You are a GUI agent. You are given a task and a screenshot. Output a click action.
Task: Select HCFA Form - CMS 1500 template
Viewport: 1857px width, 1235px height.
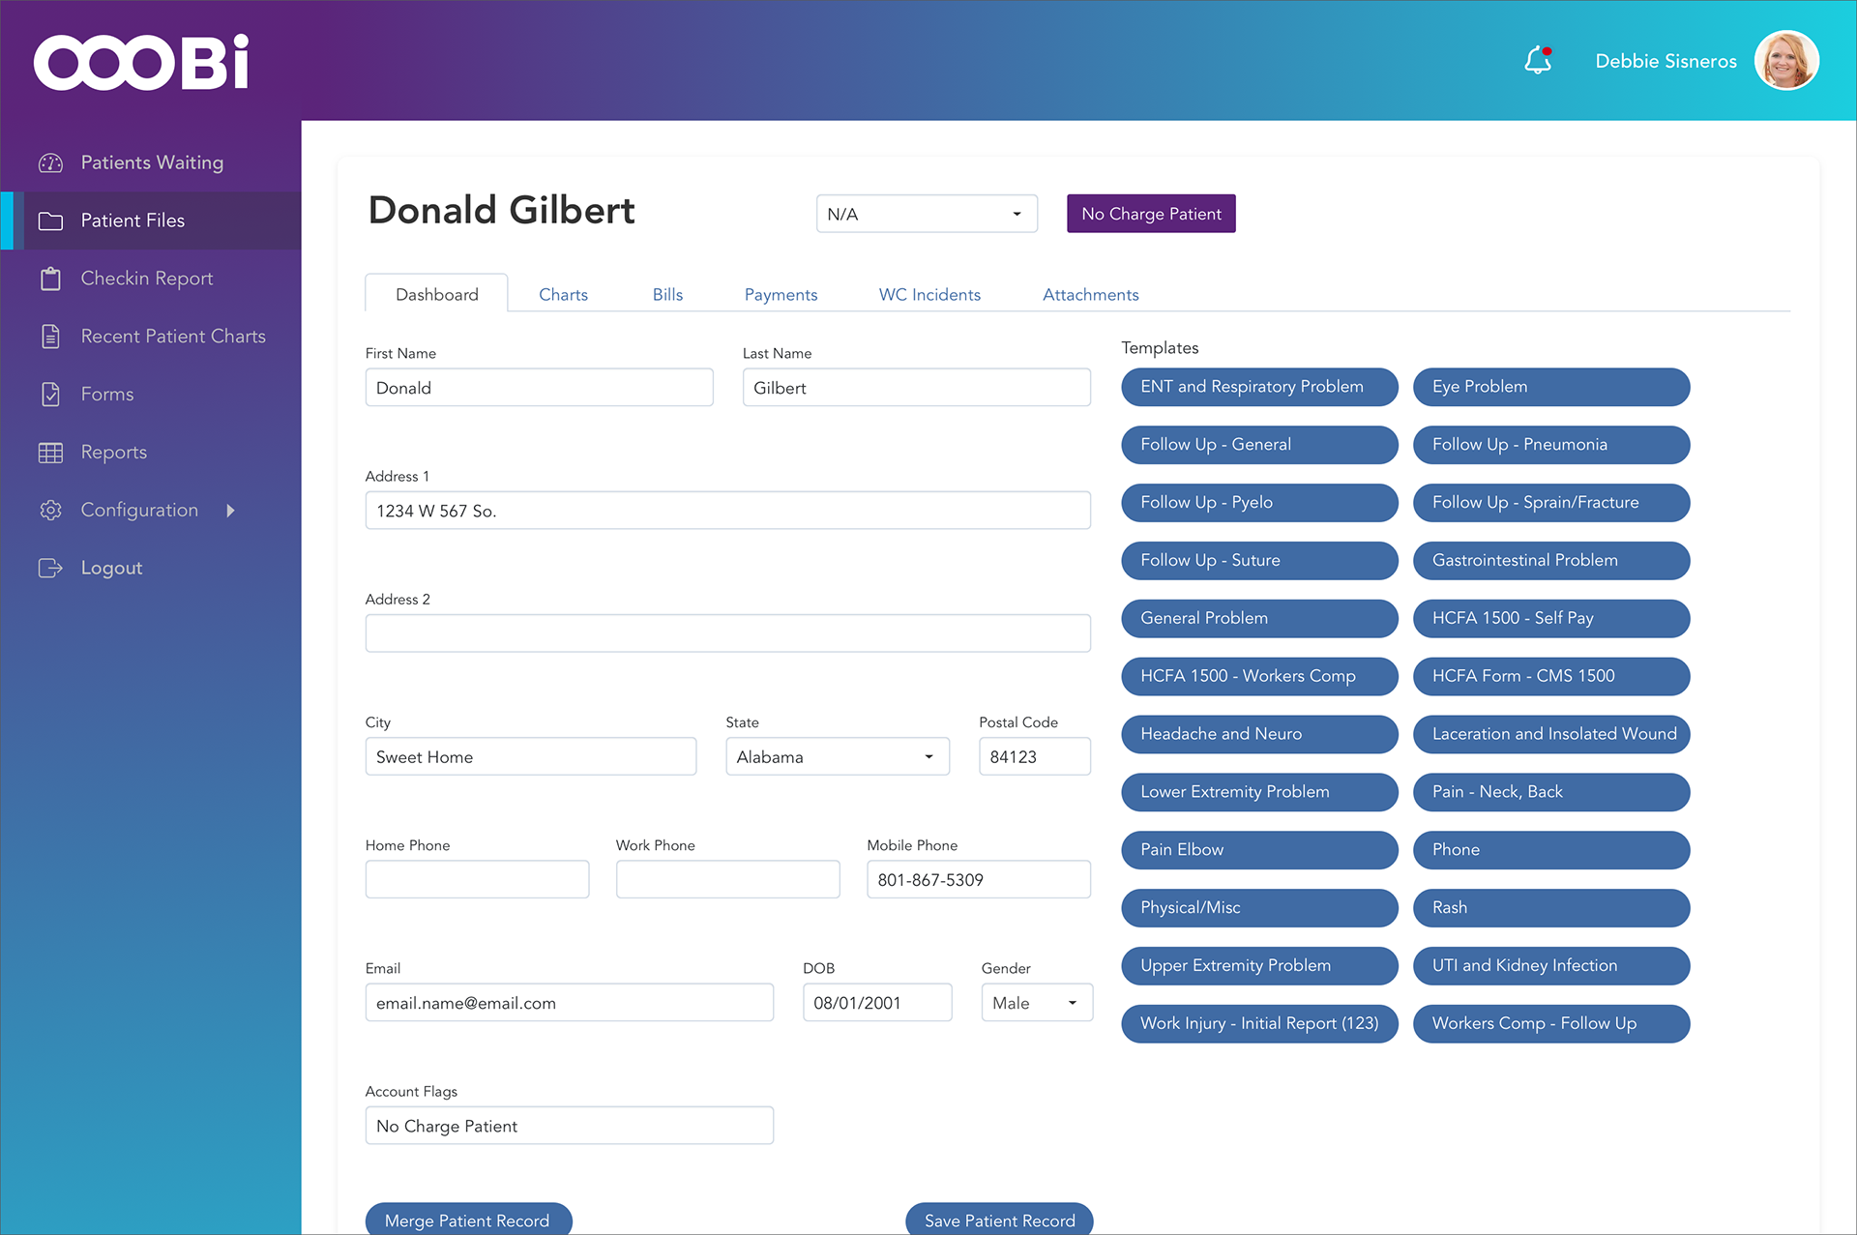[1551, 676]
